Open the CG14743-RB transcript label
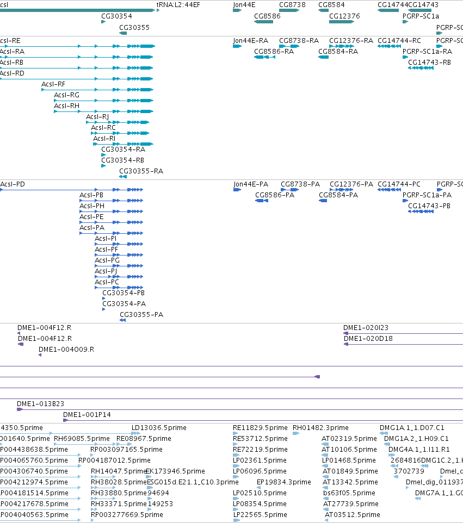463x523 pixels. (429, 63)
